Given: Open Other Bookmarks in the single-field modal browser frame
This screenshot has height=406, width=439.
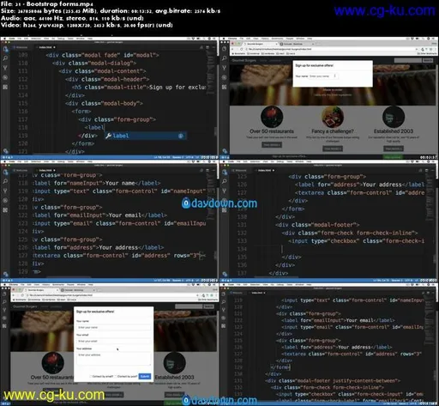Looking at the screenshot, I should click(x=427, y=53).
